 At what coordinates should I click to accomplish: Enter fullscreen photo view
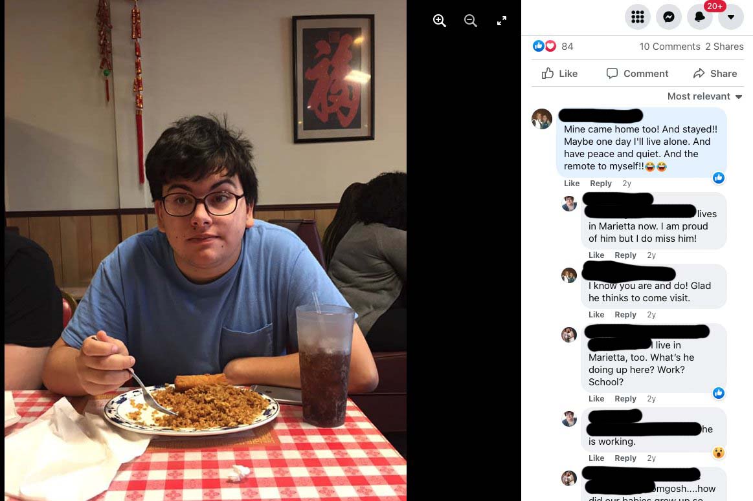[502, 21]
